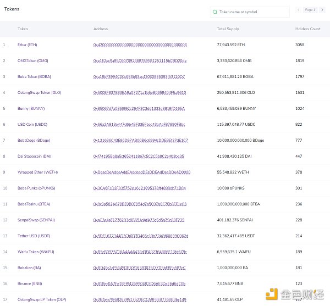
Task: Open the USD Coin contract address link
Action: (x=139, y=125)
